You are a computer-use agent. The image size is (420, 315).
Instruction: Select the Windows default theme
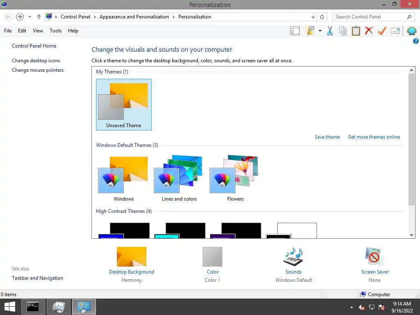pyautogui.click(x=123, y=179)
